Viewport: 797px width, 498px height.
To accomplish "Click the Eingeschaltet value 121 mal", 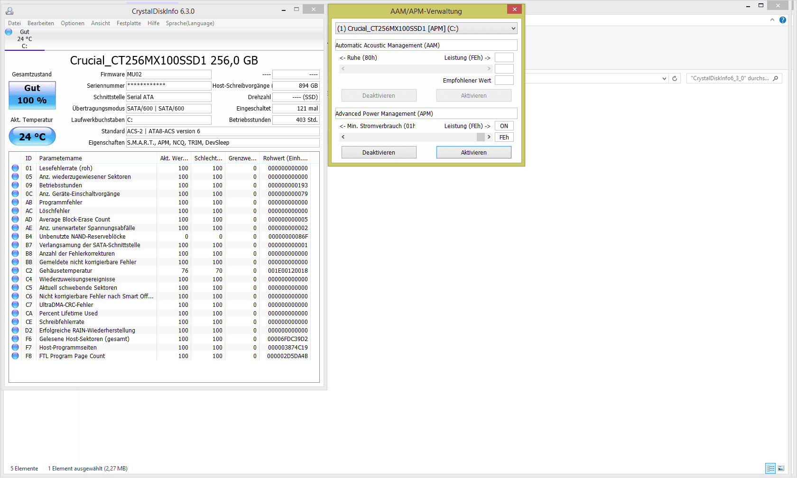I will point(296,109).
